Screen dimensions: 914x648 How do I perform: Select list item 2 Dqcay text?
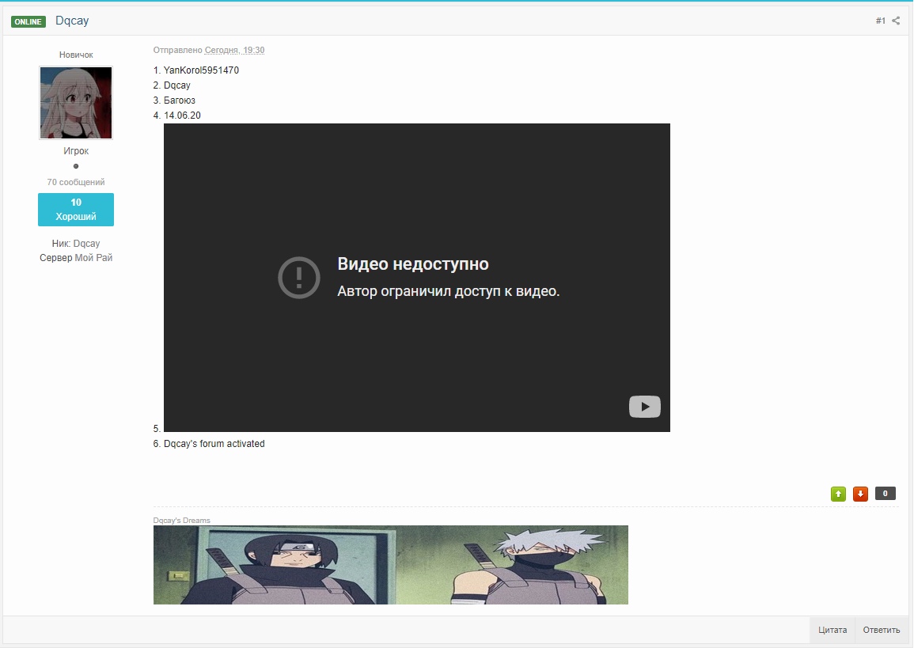(176, 85)
